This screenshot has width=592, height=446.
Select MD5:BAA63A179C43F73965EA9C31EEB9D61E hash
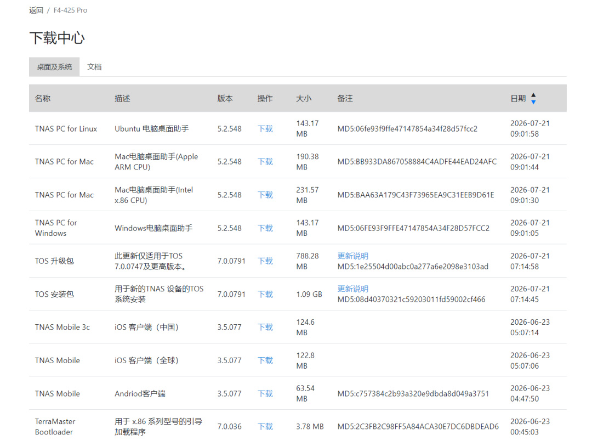click(415, 195)
